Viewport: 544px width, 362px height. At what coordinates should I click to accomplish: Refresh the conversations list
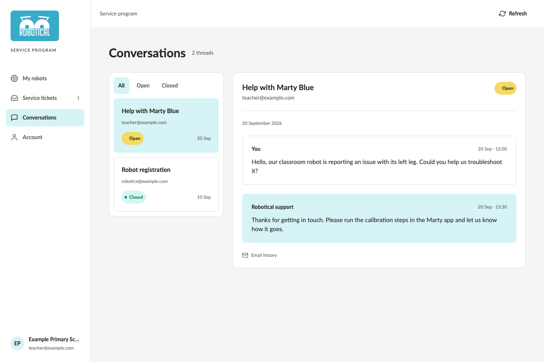(513, 14)
